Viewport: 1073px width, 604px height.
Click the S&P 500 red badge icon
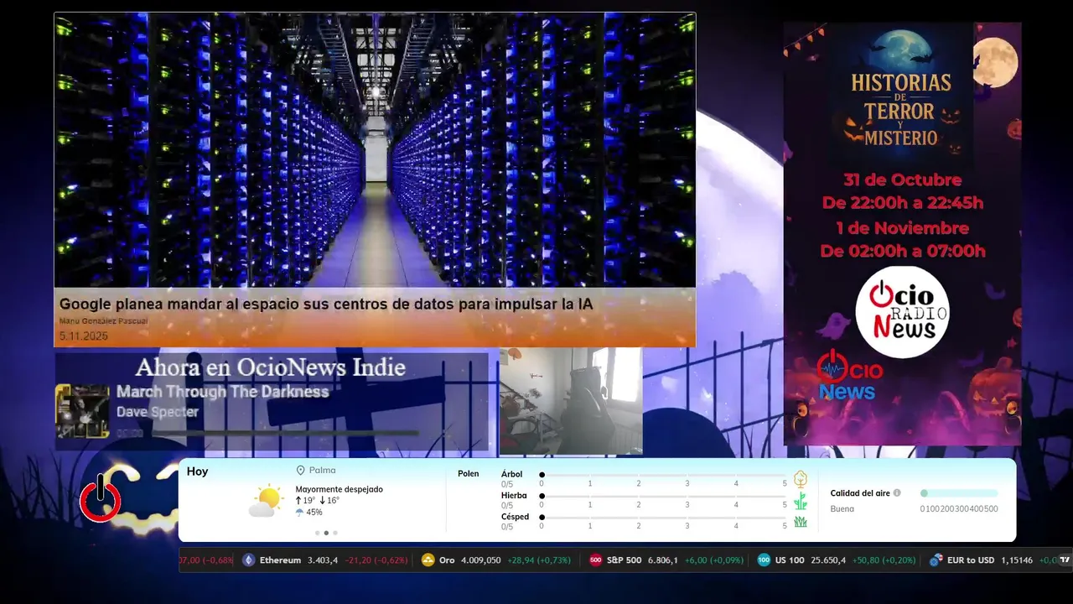(x=596, y=560)
